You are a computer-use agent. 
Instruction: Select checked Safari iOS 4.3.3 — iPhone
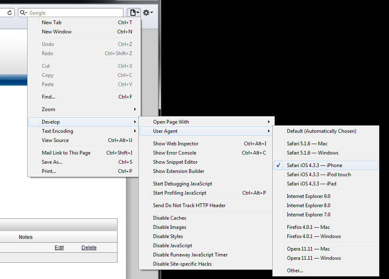[x=326, y=165]
